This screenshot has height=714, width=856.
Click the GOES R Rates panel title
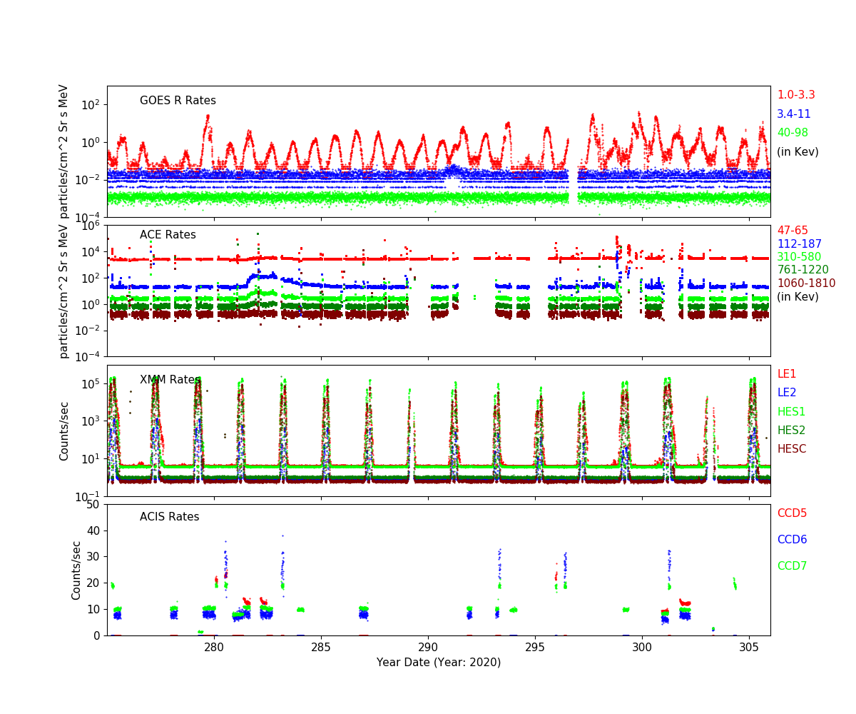pos(178,101)
